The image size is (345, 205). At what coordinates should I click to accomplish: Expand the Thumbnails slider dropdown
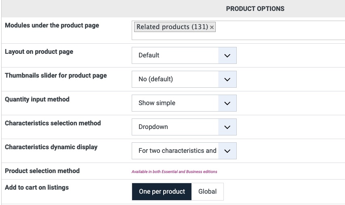[184, 79]
